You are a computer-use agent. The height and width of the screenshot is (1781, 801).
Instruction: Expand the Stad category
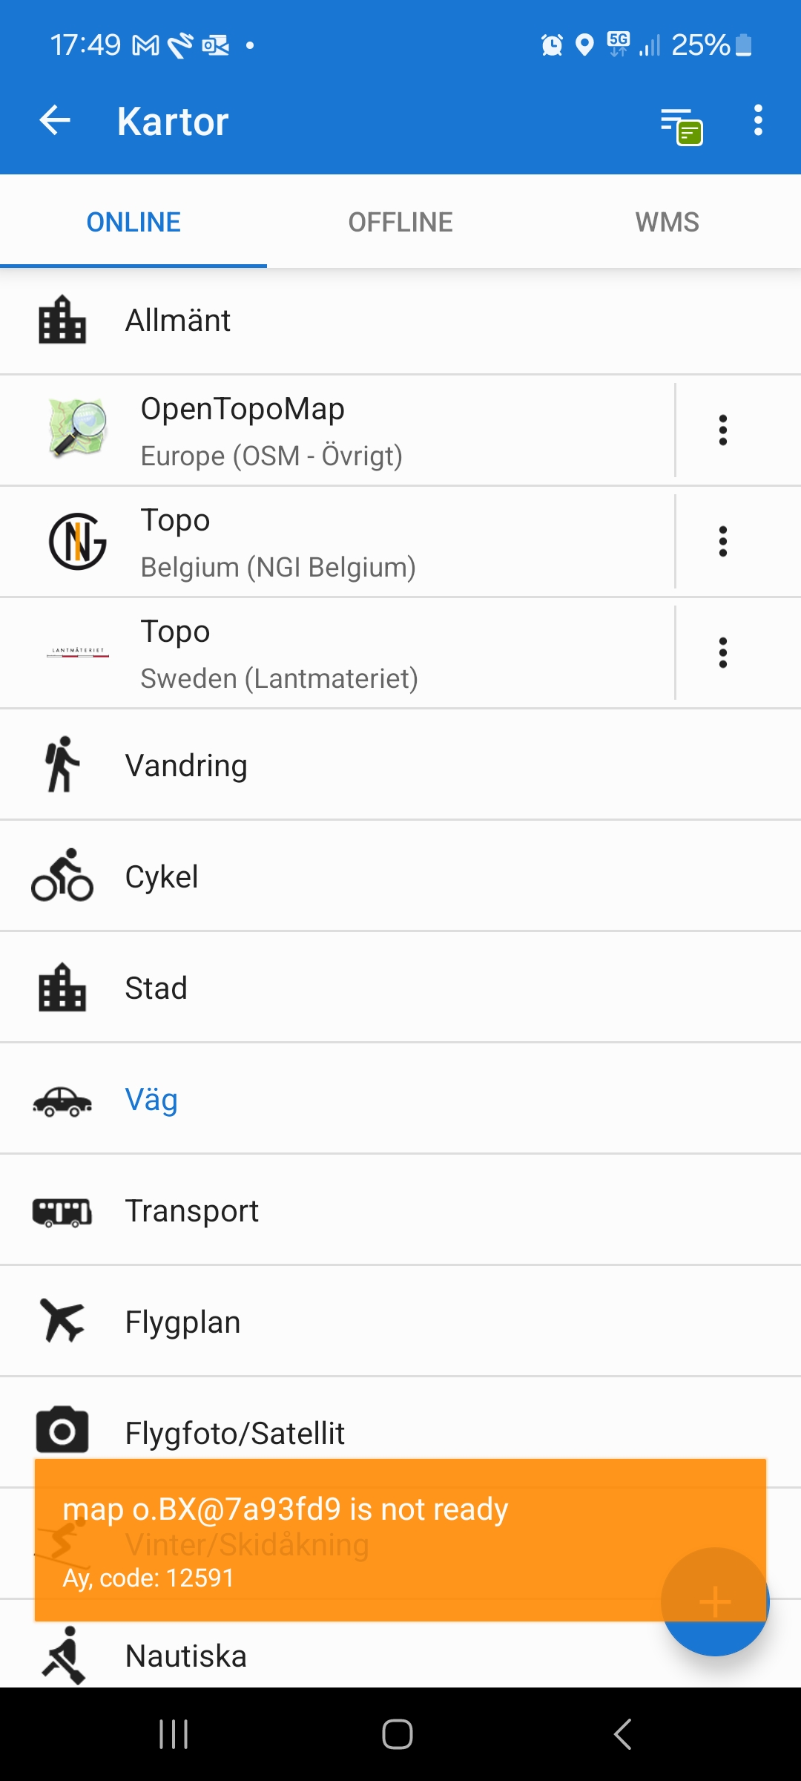(x=400, y=988)
